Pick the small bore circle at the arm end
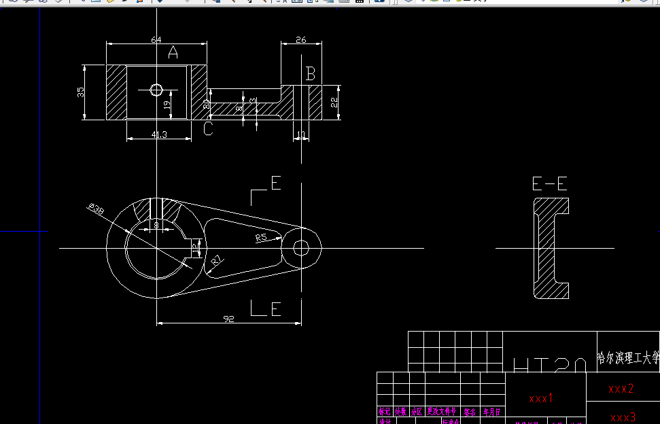660x424 pixels. (301, 248)
